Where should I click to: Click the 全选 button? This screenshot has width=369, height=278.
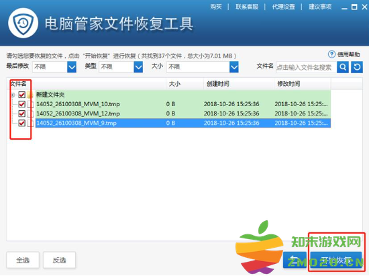click(x=23, y=260)
